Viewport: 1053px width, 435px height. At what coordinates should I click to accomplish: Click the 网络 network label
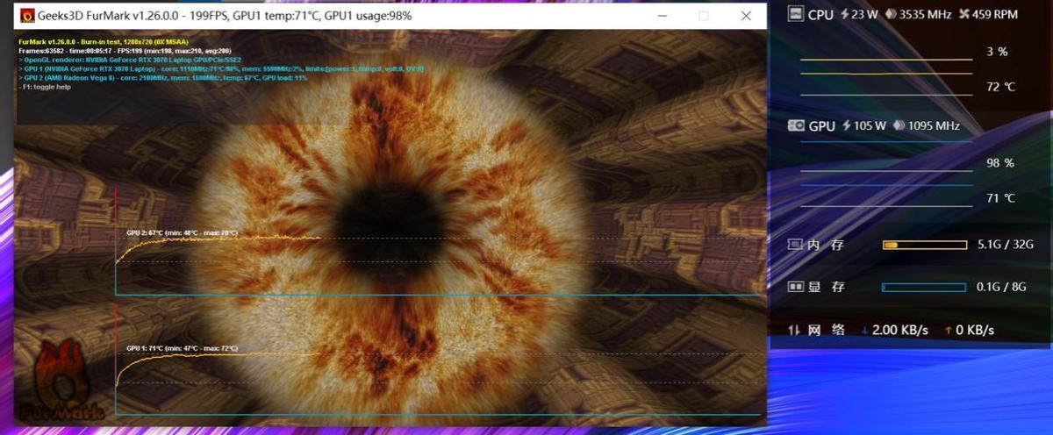tap(826, 330)
